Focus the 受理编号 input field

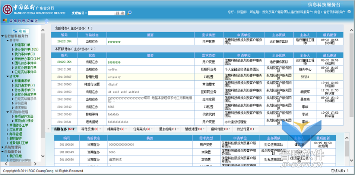[x=101, y=13]
